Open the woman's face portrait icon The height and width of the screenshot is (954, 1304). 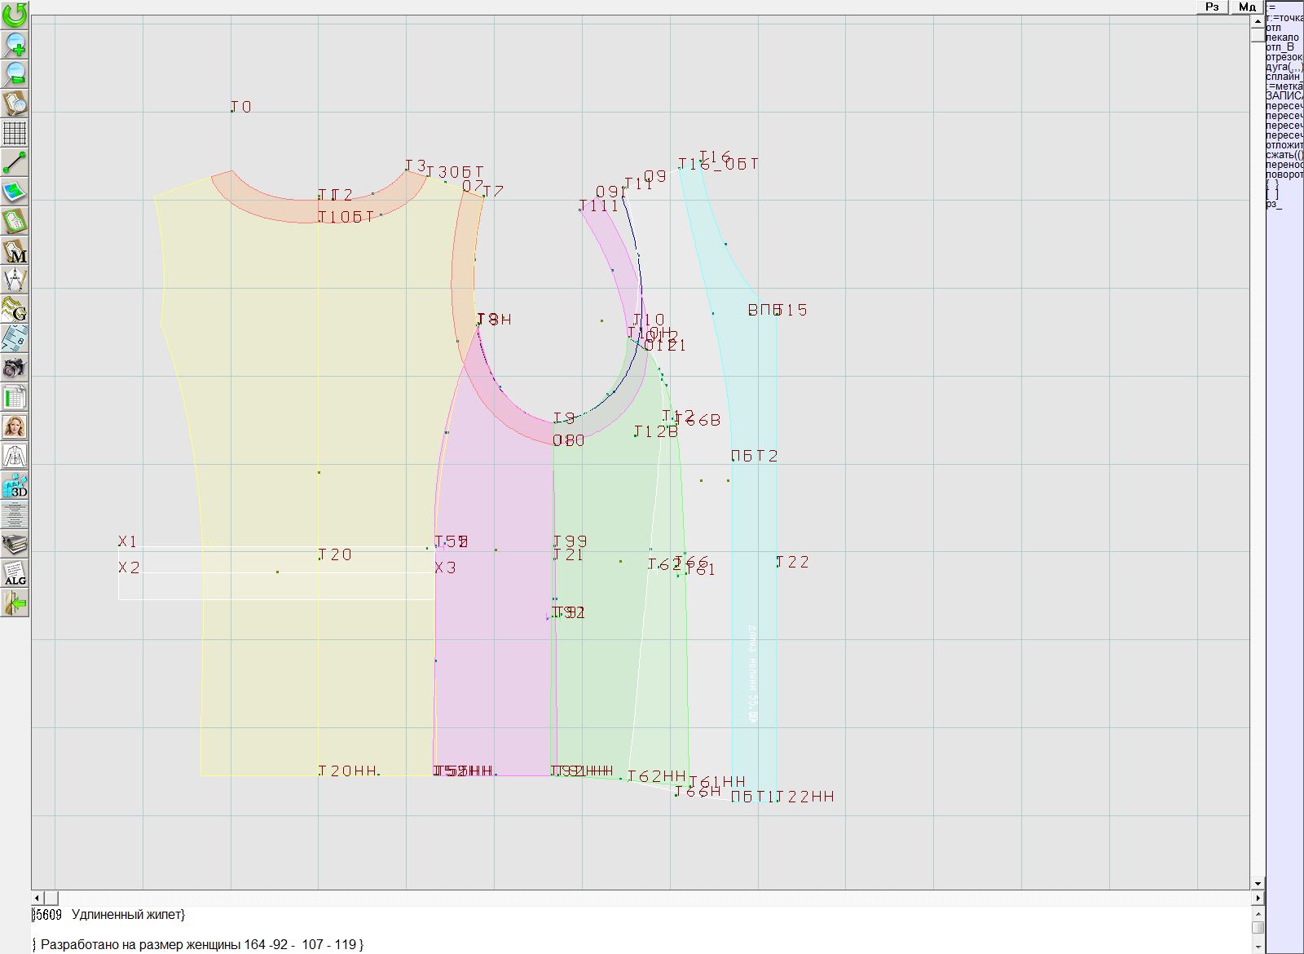coord(15,426)
